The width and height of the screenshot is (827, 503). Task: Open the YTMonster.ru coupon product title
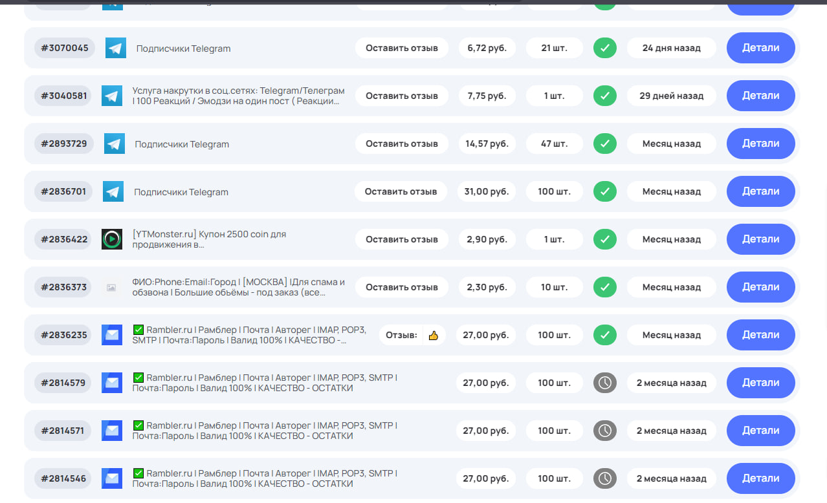point(209,239)
